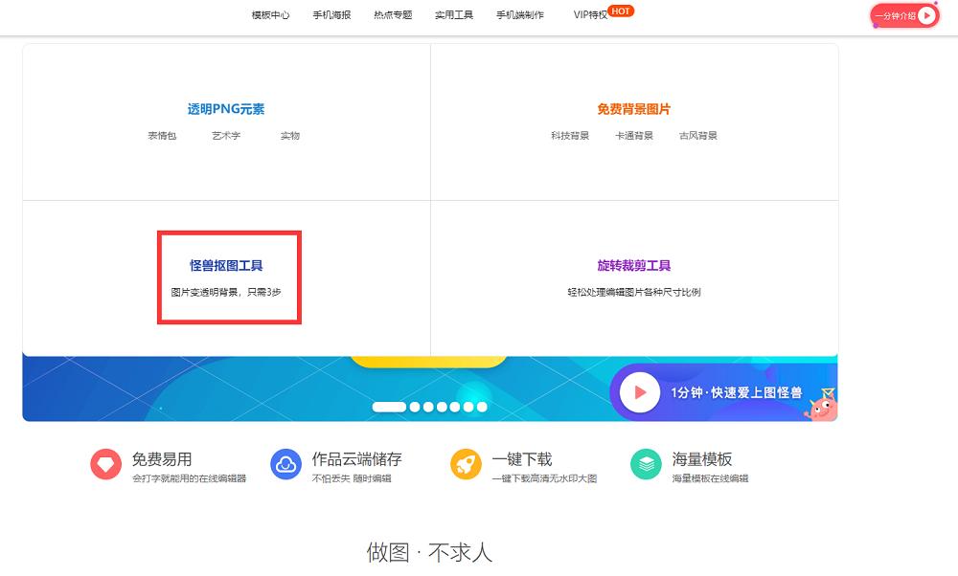Play the 1分钟·快速爱上图怪兽 banner video

[x=640, y=392]
